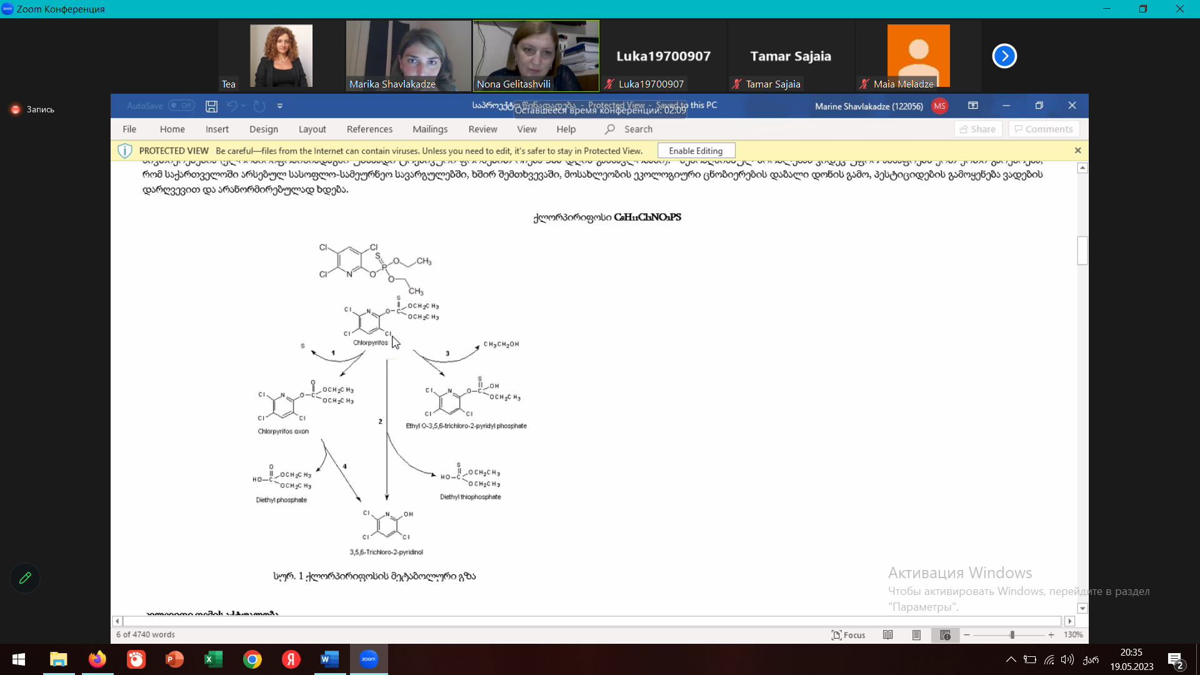Click the Share button in top-right ribbon
The height and width of the screenshot is (675, 1200).
click(977, 129)
